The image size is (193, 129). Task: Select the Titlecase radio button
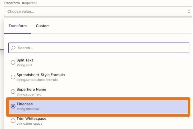click(x=13, y=106)
